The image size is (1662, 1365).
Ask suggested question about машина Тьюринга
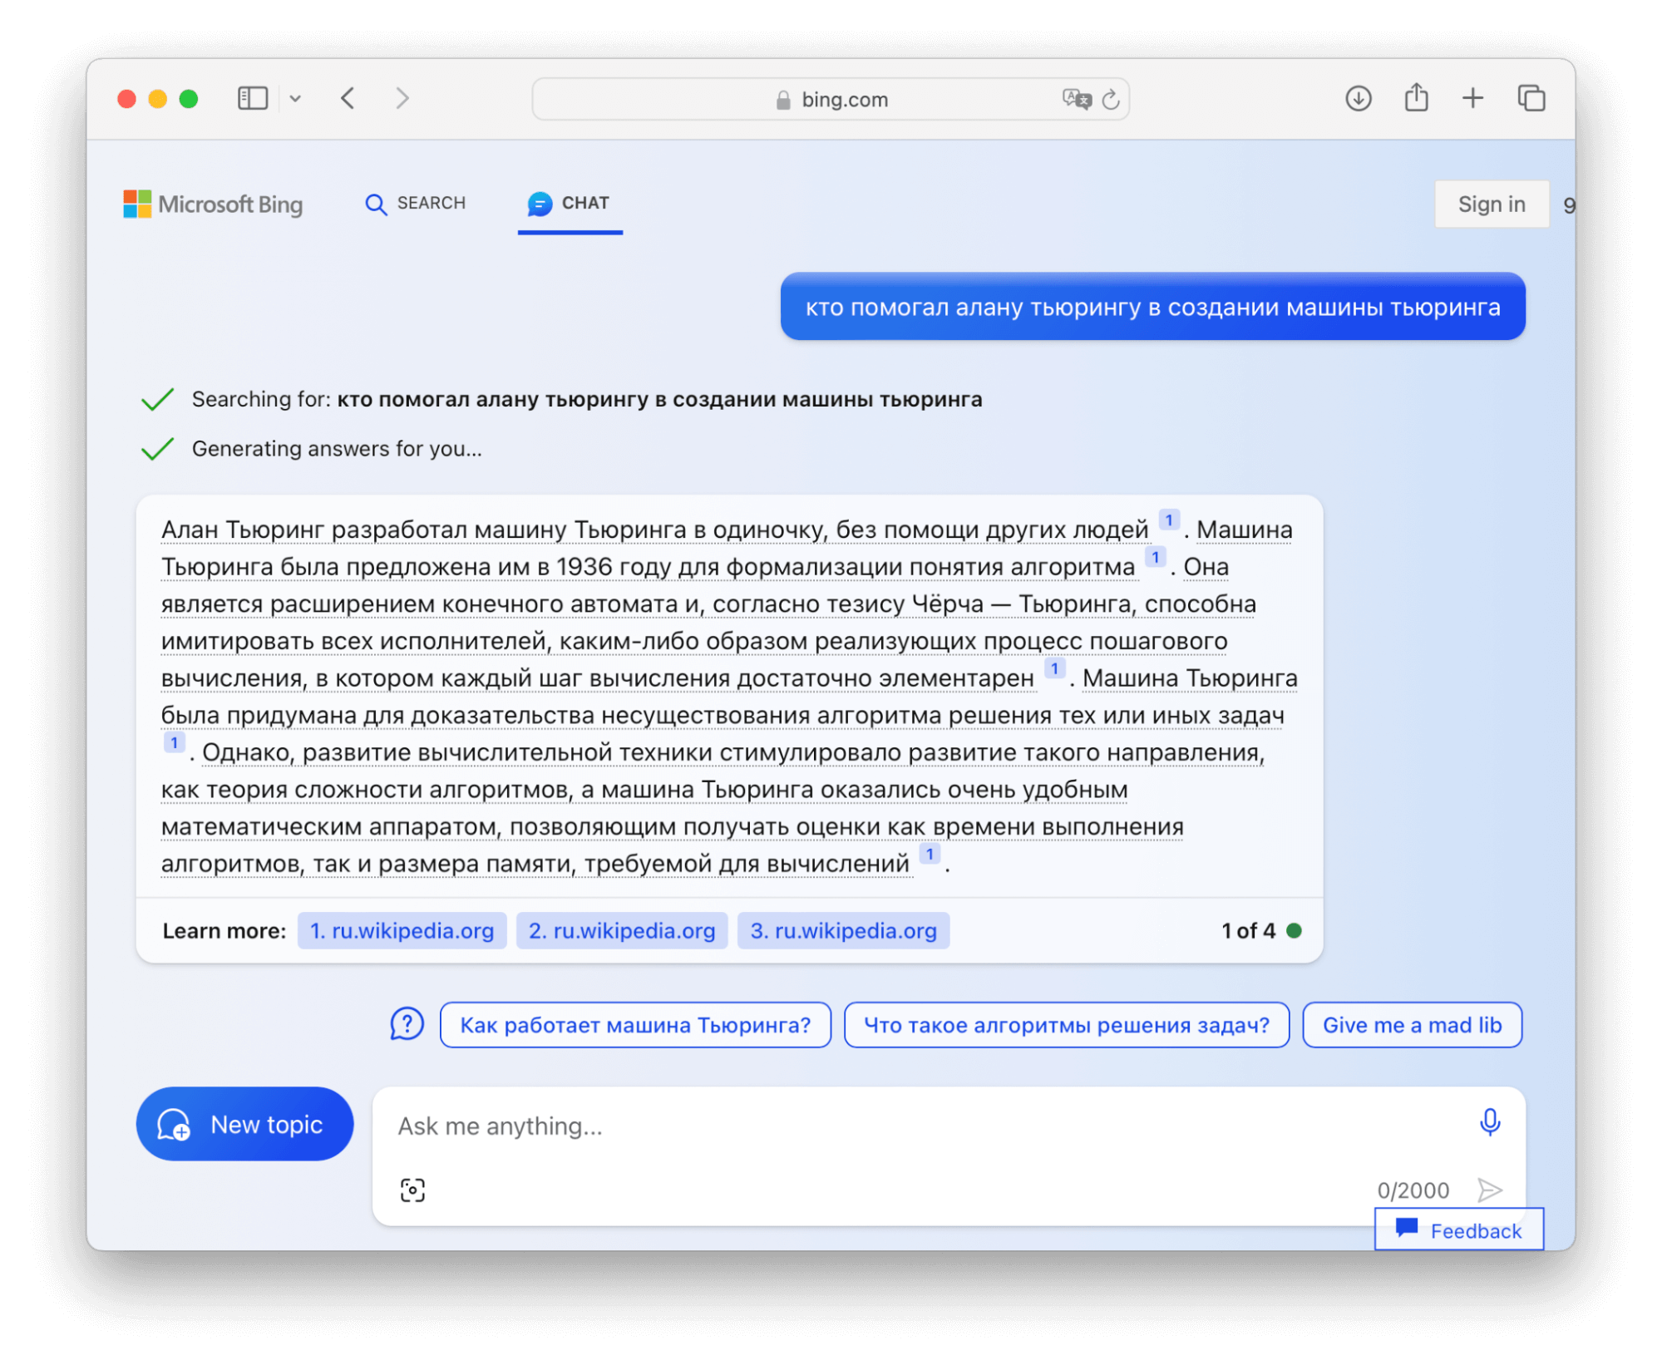[x=636, y=1025]
